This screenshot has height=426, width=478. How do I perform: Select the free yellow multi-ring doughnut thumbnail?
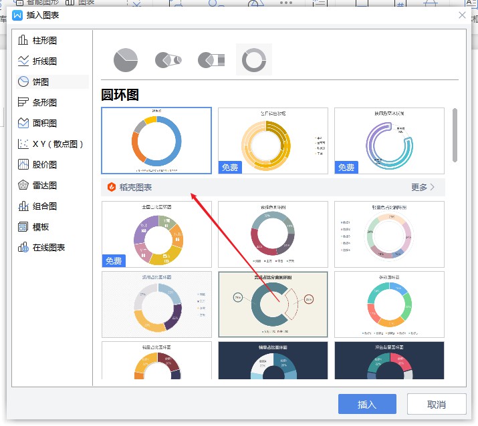[x=273, y=141]
